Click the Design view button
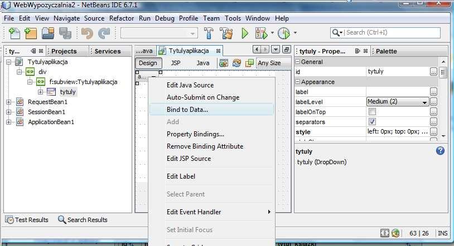The width and height of the screenshot is (454, 246). click(148, 63)
